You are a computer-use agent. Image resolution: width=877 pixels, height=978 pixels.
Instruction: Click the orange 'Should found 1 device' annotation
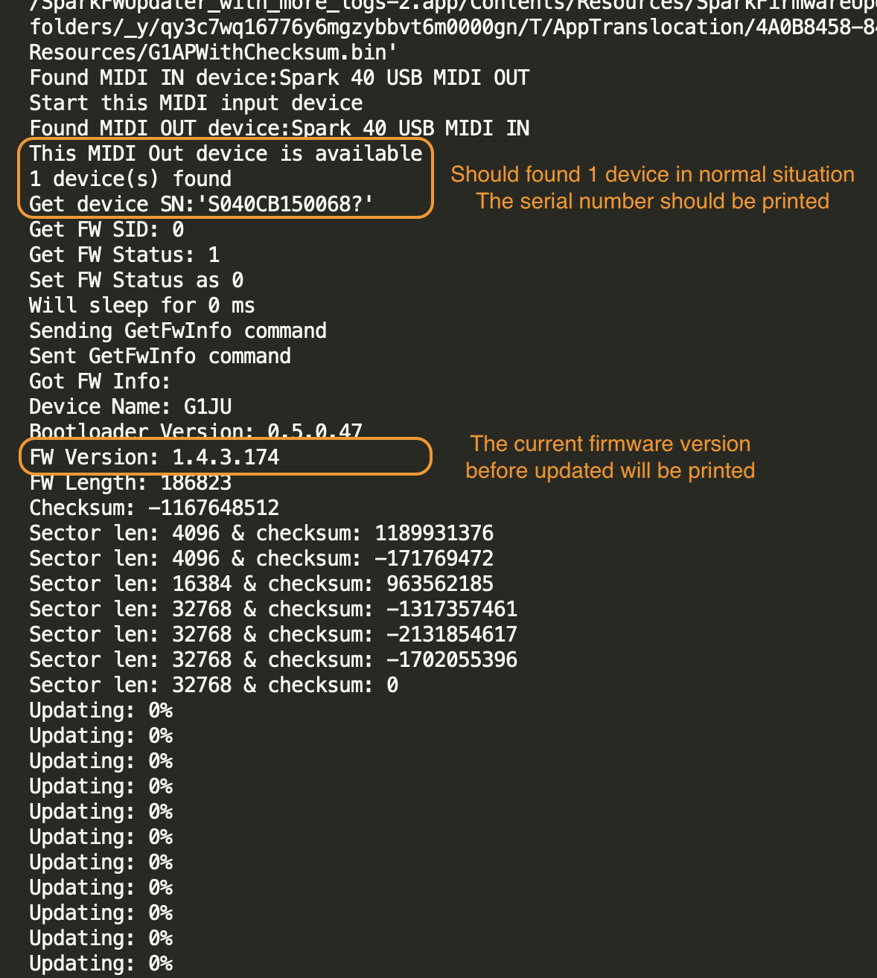[652, 174]
